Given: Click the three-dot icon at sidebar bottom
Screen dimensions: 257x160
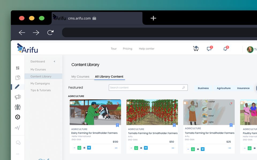Looking at the screenshot, I should pyautogui.click(x=18, y=154).
